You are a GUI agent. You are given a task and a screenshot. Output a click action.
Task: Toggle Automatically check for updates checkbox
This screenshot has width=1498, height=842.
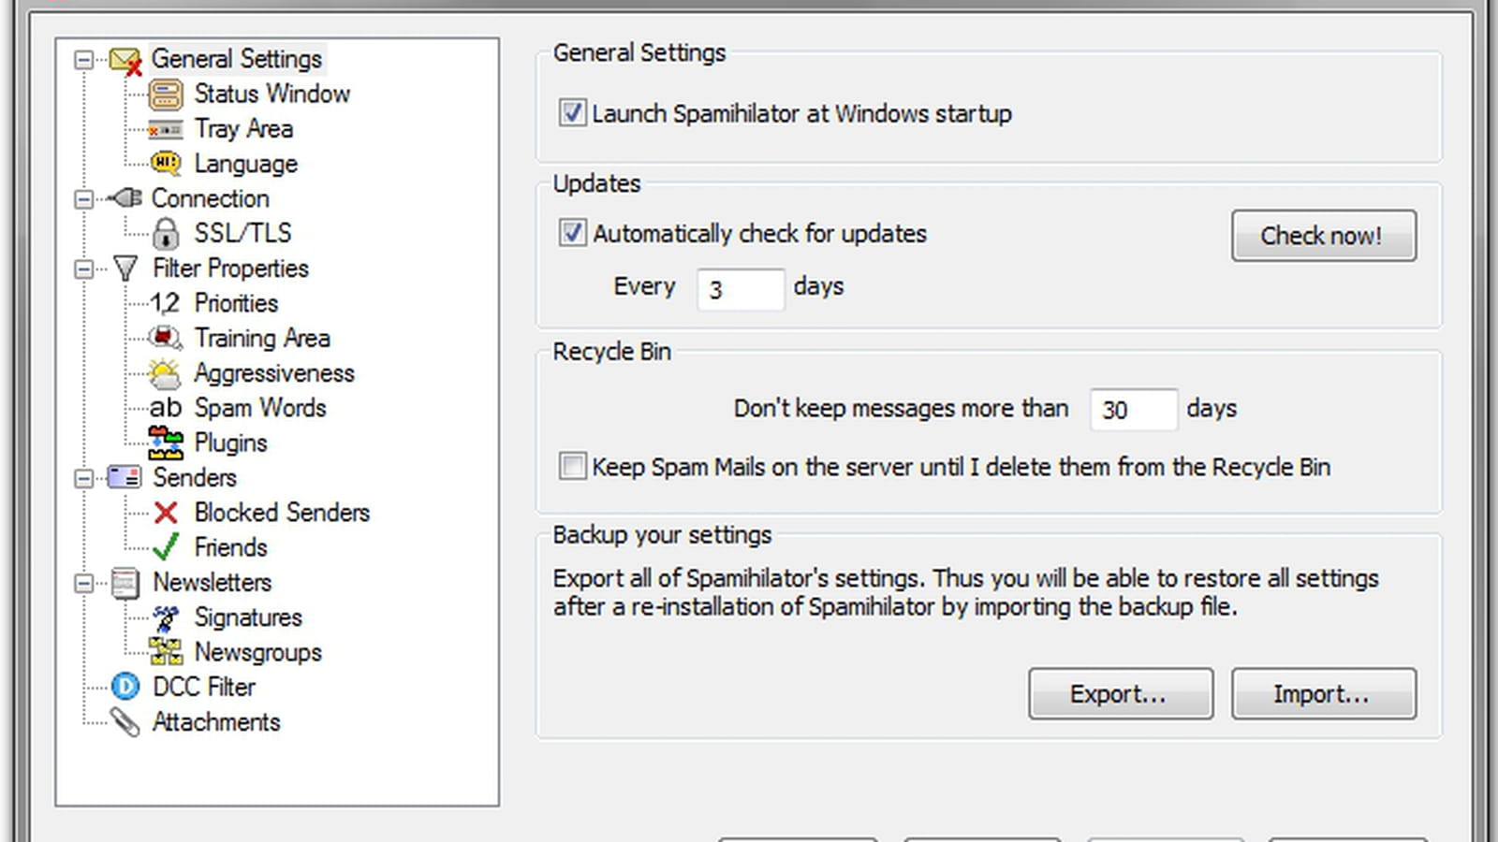click(572, 232)
